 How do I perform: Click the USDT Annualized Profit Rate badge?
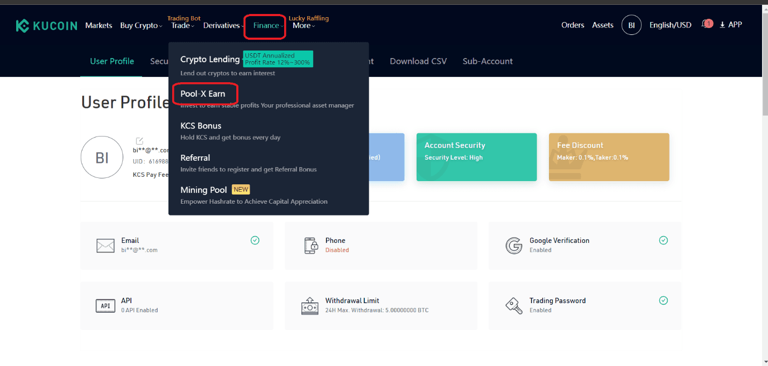click(278, 59)
